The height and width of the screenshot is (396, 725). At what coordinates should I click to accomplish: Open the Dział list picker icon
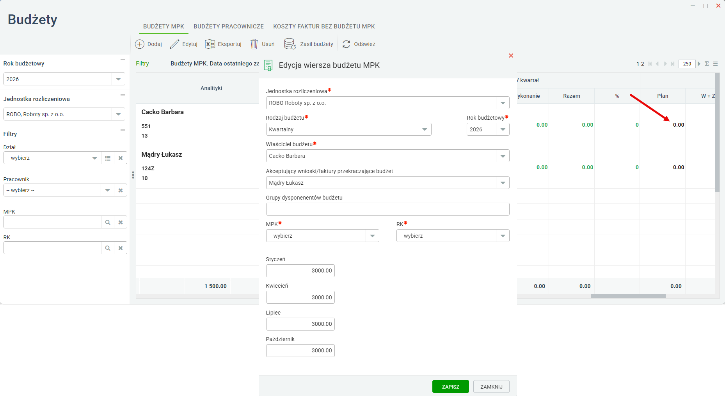click(x=108, y=158)
